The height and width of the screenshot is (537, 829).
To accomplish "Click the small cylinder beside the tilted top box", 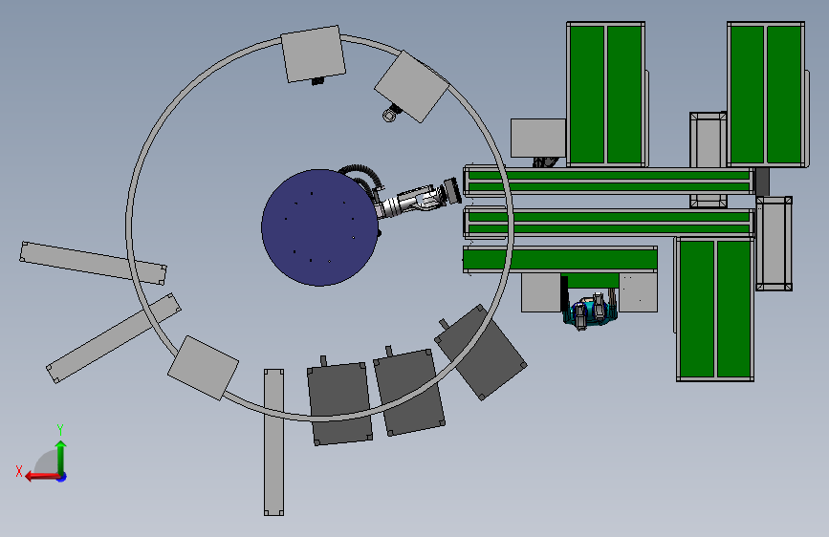I will point(389,116).
